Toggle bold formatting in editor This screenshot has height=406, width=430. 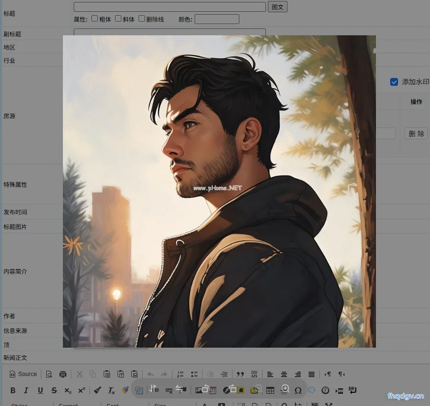point(13,390)
